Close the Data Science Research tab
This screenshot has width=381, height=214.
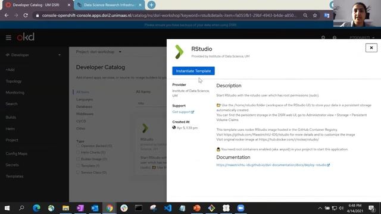tap(140, 5)
